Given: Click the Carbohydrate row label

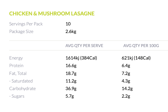Looking at the screenshot, I should coord(22,88).
